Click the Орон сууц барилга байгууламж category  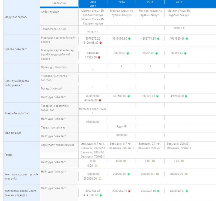22,83
